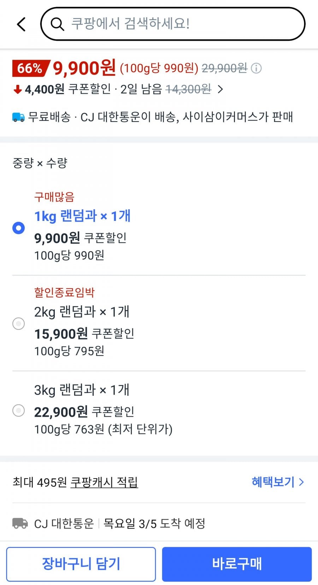This screenshot has width=318, height=585.
Task: Expand coupon discount details chevron
Action: click(220, 89)
